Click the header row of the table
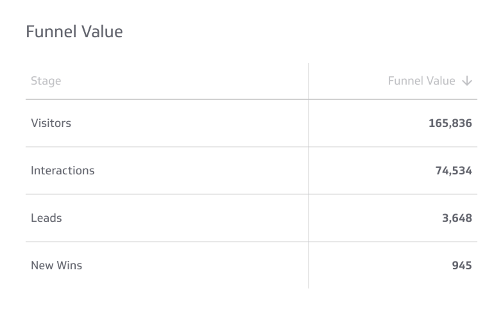Image resolution: width=503 pixels, height=309 pixels. pyautogui.click(x=249, y=81)
